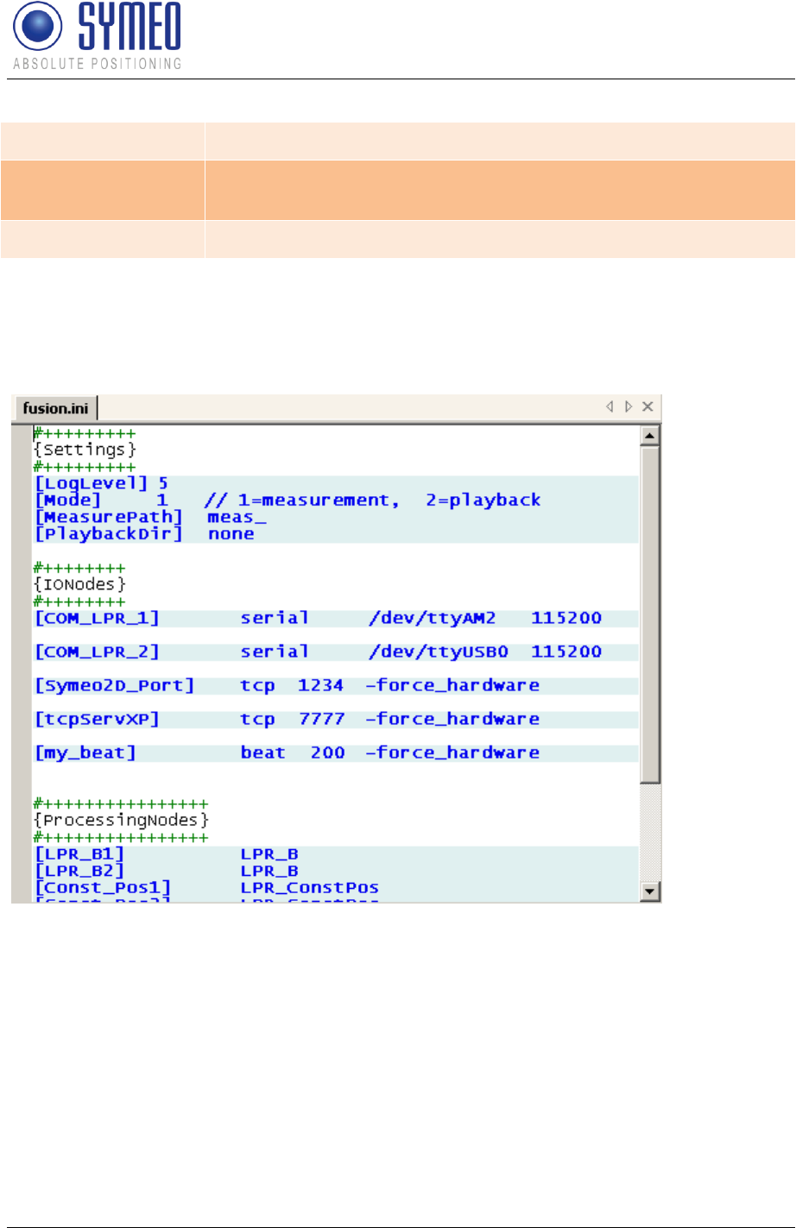796x1228 pixels.
Task: Click the [LPR_B1] entry
Action: pyautogui.click(x=79, y=854)
